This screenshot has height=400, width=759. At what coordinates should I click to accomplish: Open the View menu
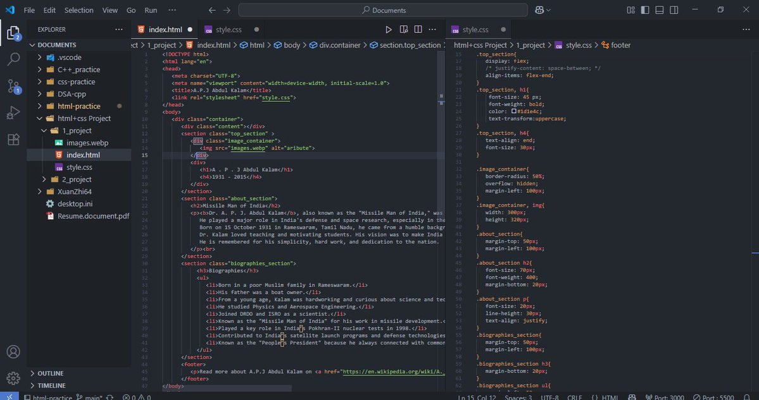click(x=110, y=10)
